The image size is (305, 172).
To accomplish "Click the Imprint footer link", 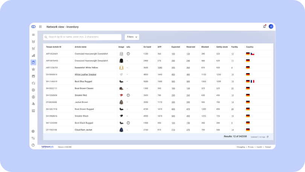I will tap(259, 147).
